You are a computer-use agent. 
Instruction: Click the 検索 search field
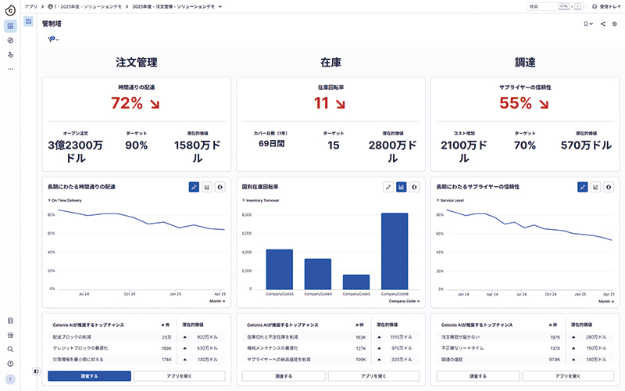541,6
